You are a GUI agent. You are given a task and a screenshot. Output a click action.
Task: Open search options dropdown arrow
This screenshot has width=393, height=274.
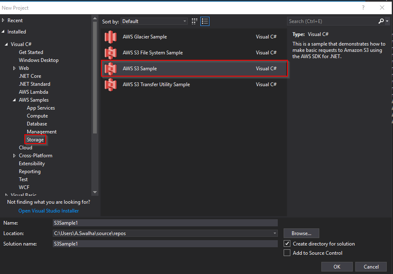(387, 21)
